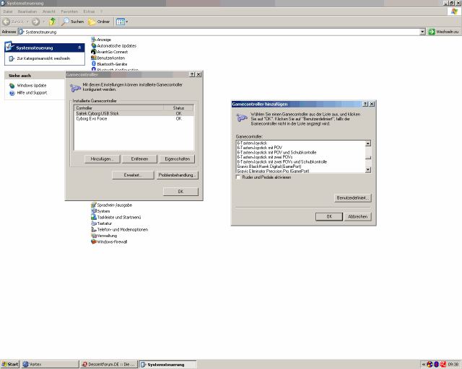Click the Bluetooth tray icon
This screenshot has height=369, width=462.
coord(436,364)
